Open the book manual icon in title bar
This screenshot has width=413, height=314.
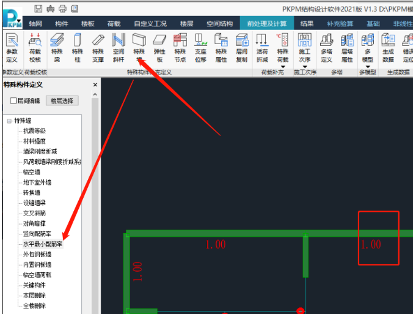75,9
